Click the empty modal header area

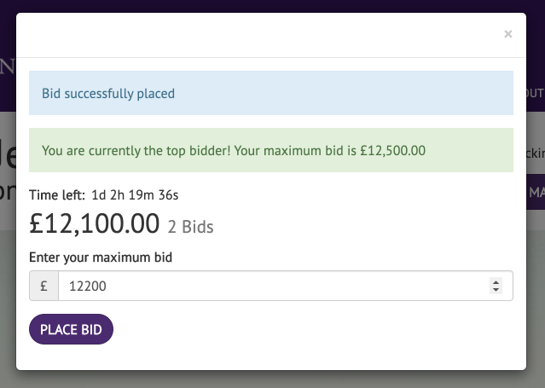pyautogui.click(x=256, y=36)
